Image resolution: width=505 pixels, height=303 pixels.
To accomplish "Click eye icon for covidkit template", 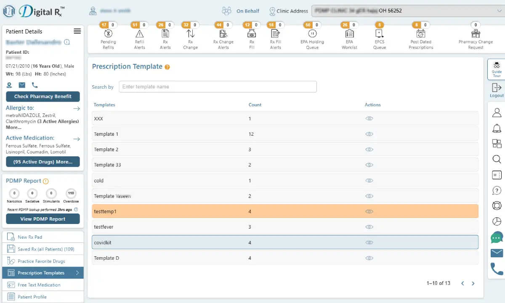I will tap(369, 242).
